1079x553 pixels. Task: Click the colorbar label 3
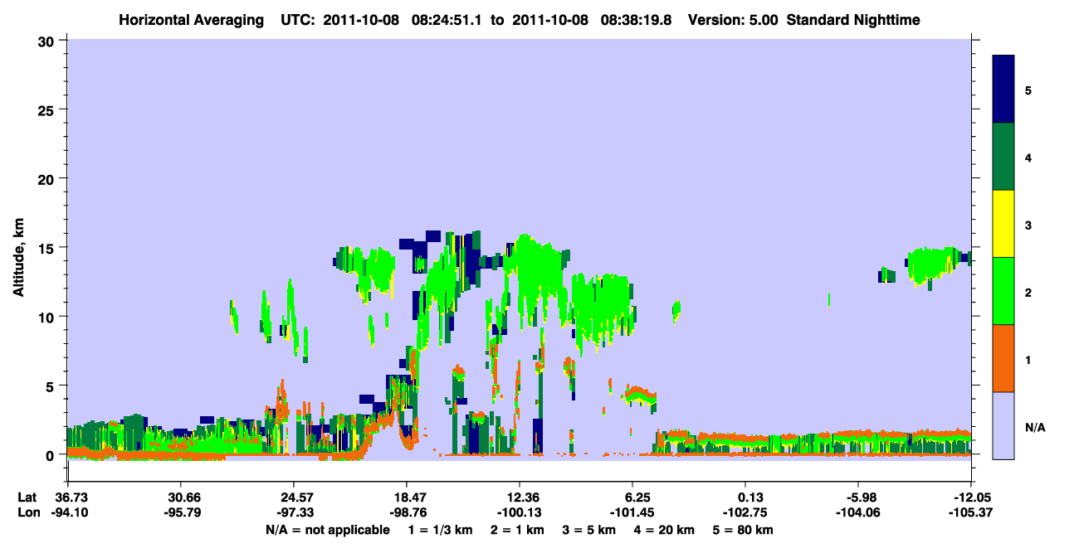[x=1028, y=224]
